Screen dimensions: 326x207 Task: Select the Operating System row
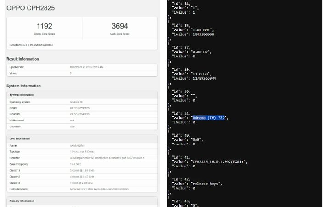click(82, 102)
